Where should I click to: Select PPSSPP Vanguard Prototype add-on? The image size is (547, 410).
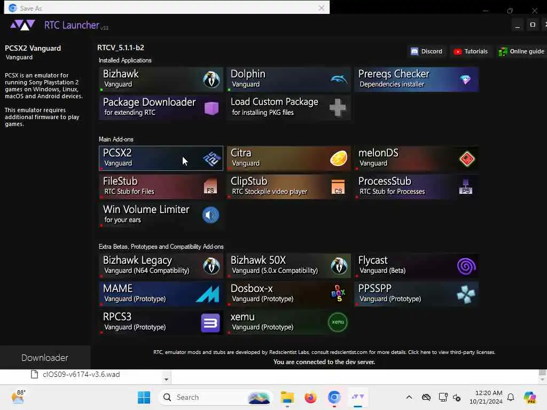coord(416,294)
